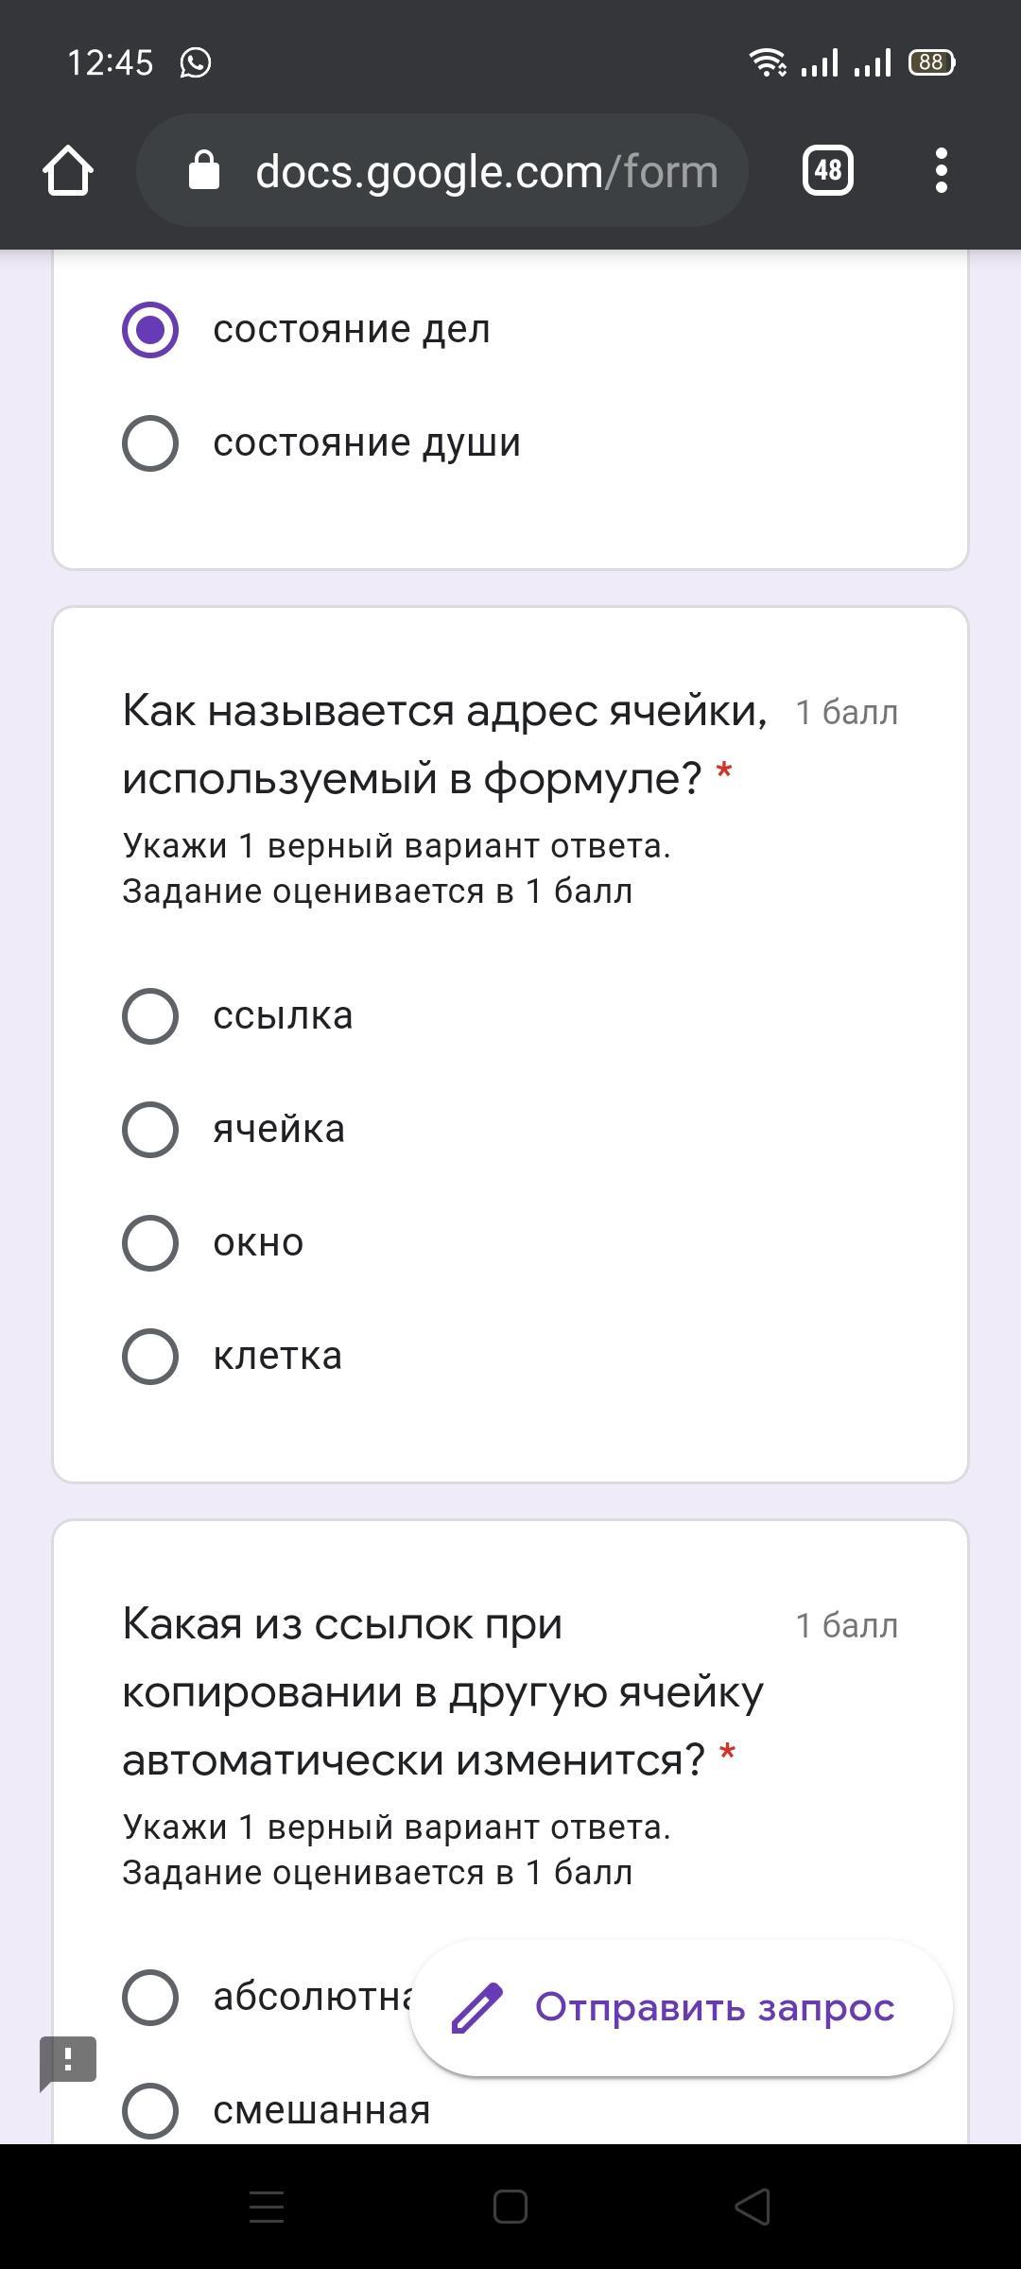
Task: Choose 'ссылка' as the answer
Action: 150,1016
